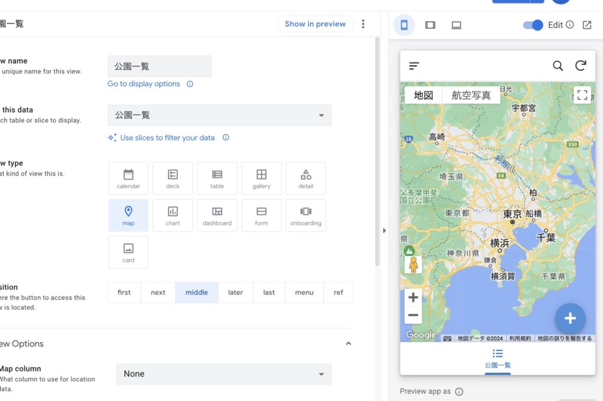
Task: Open the Map column dropdown
Action: (223, 374)
